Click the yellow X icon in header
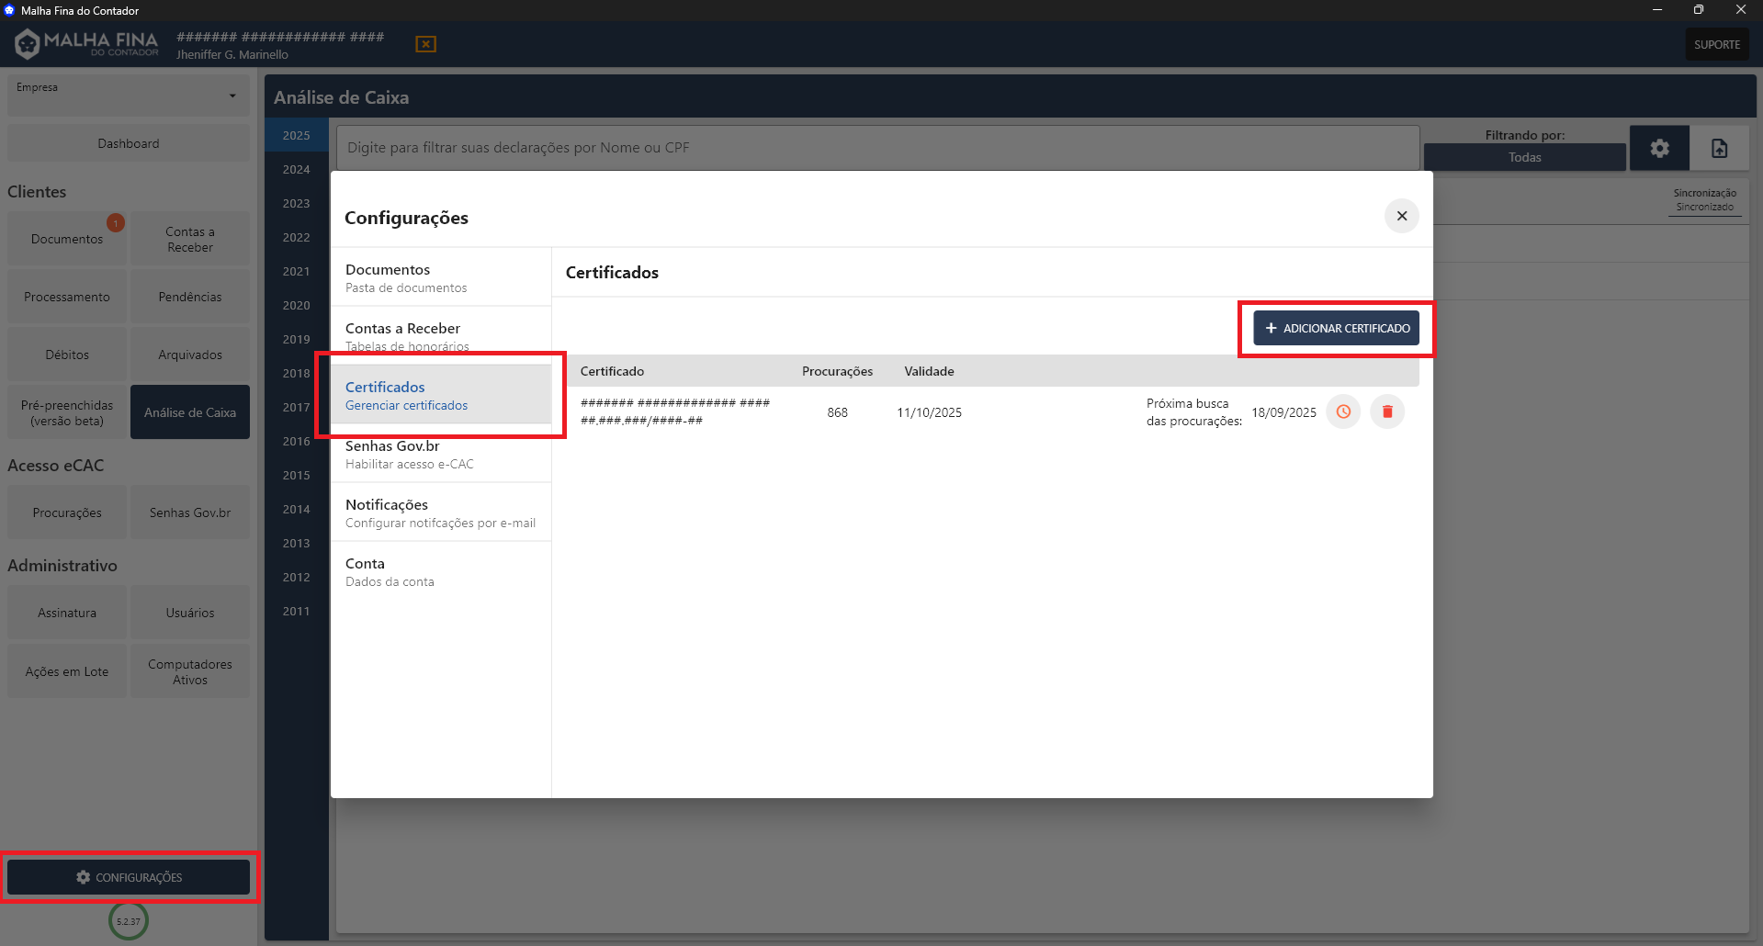1763x946 pixels. (x=425, y=44)
